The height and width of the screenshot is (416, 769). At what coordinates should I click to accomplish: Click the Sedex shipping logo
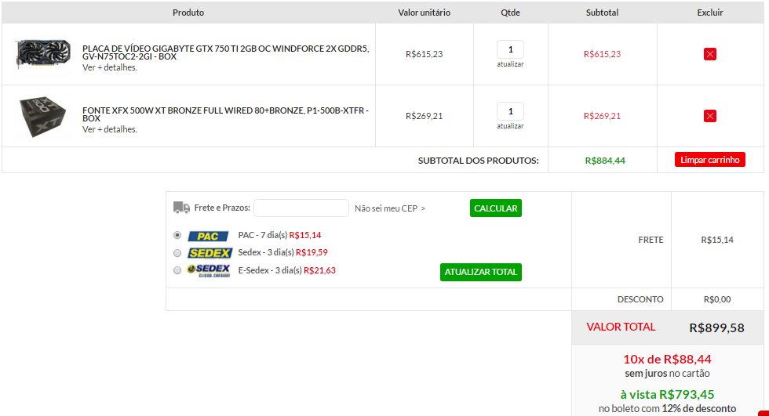coord(210,253)
